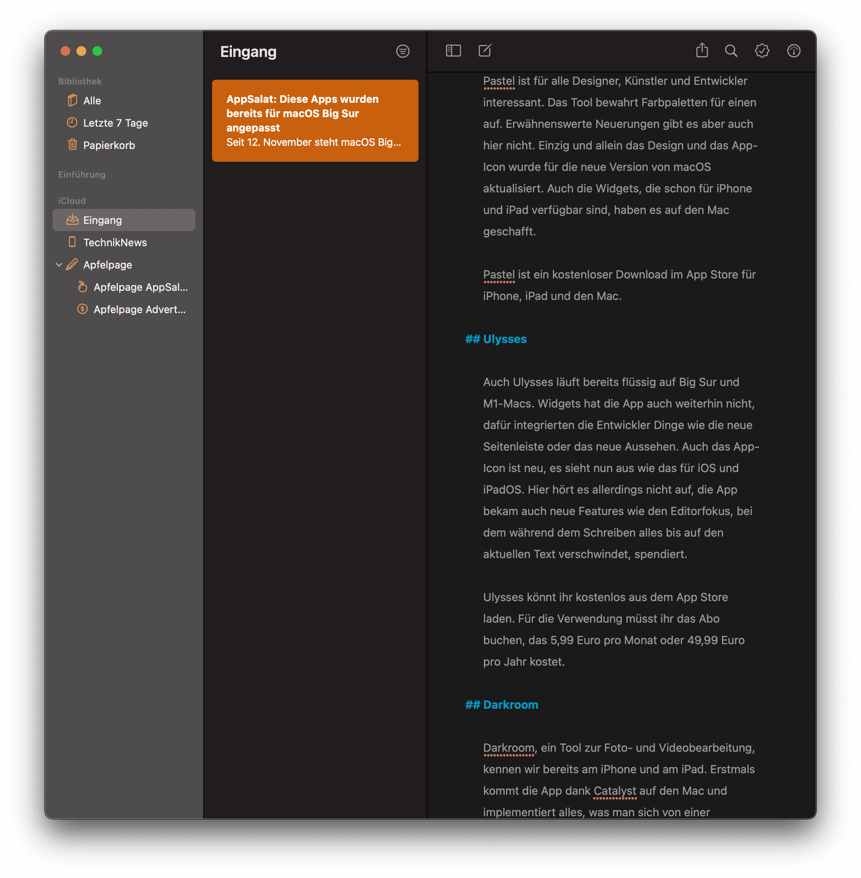This screenshot has width=861, height=878.
Task: Click the Papierkorb trash icon
Action: 73,145
